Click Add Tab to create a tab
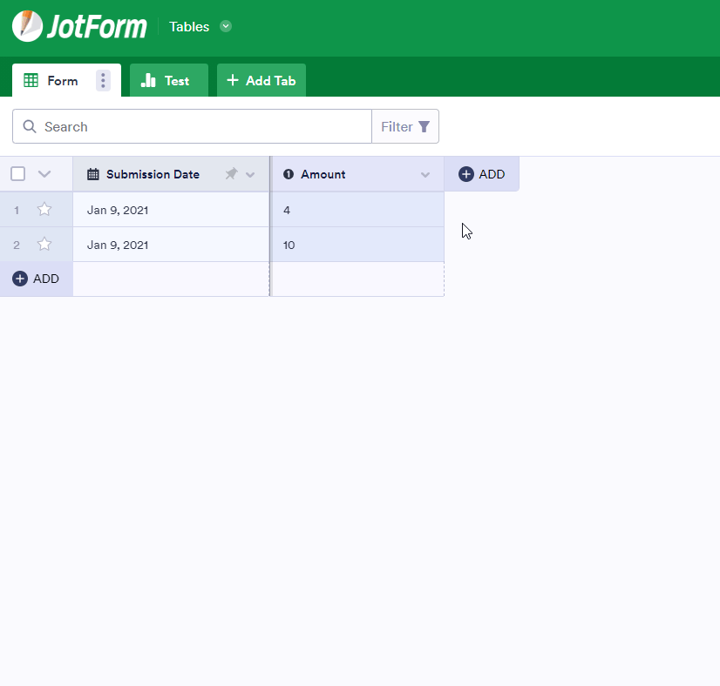Image resolution: width=720 pixels, height=686 pixels. (261, 80)
